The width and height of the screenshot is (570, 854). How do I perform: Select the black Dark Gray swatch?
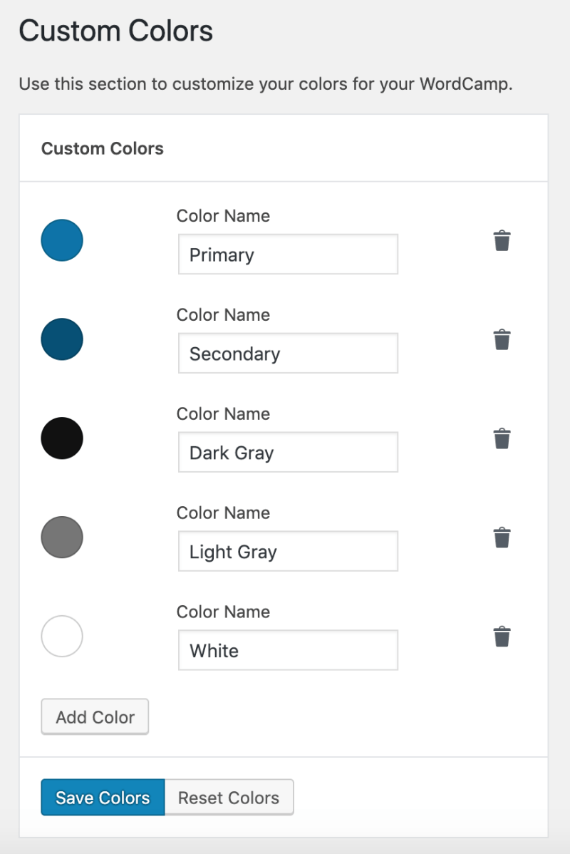click(x=62, y=438)
